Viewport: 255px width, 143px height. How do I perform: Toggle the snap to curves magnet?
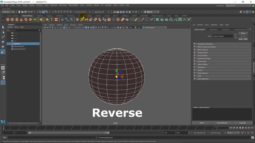59,12
